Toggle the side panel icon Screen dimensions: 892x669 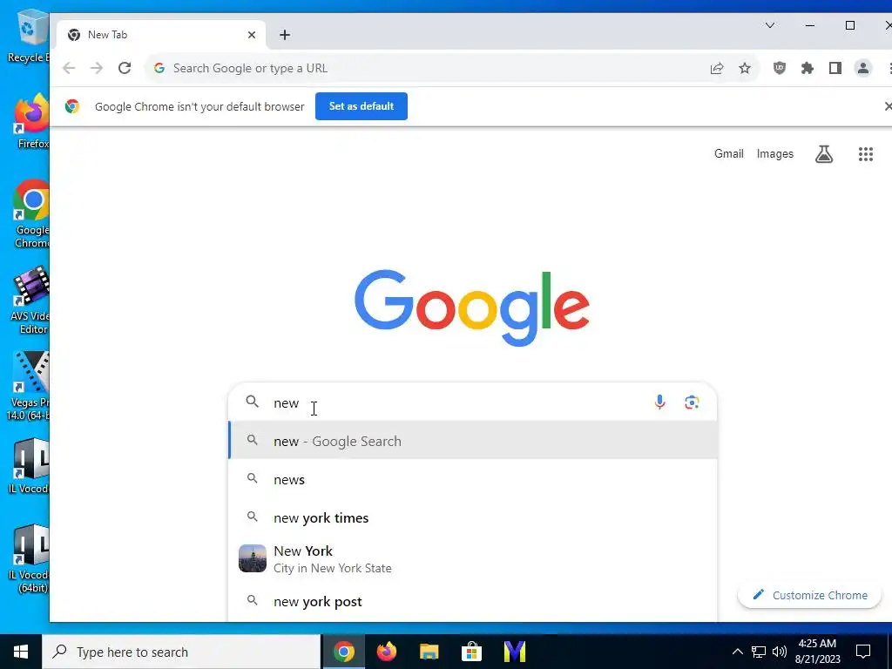(x=835, y=68)
